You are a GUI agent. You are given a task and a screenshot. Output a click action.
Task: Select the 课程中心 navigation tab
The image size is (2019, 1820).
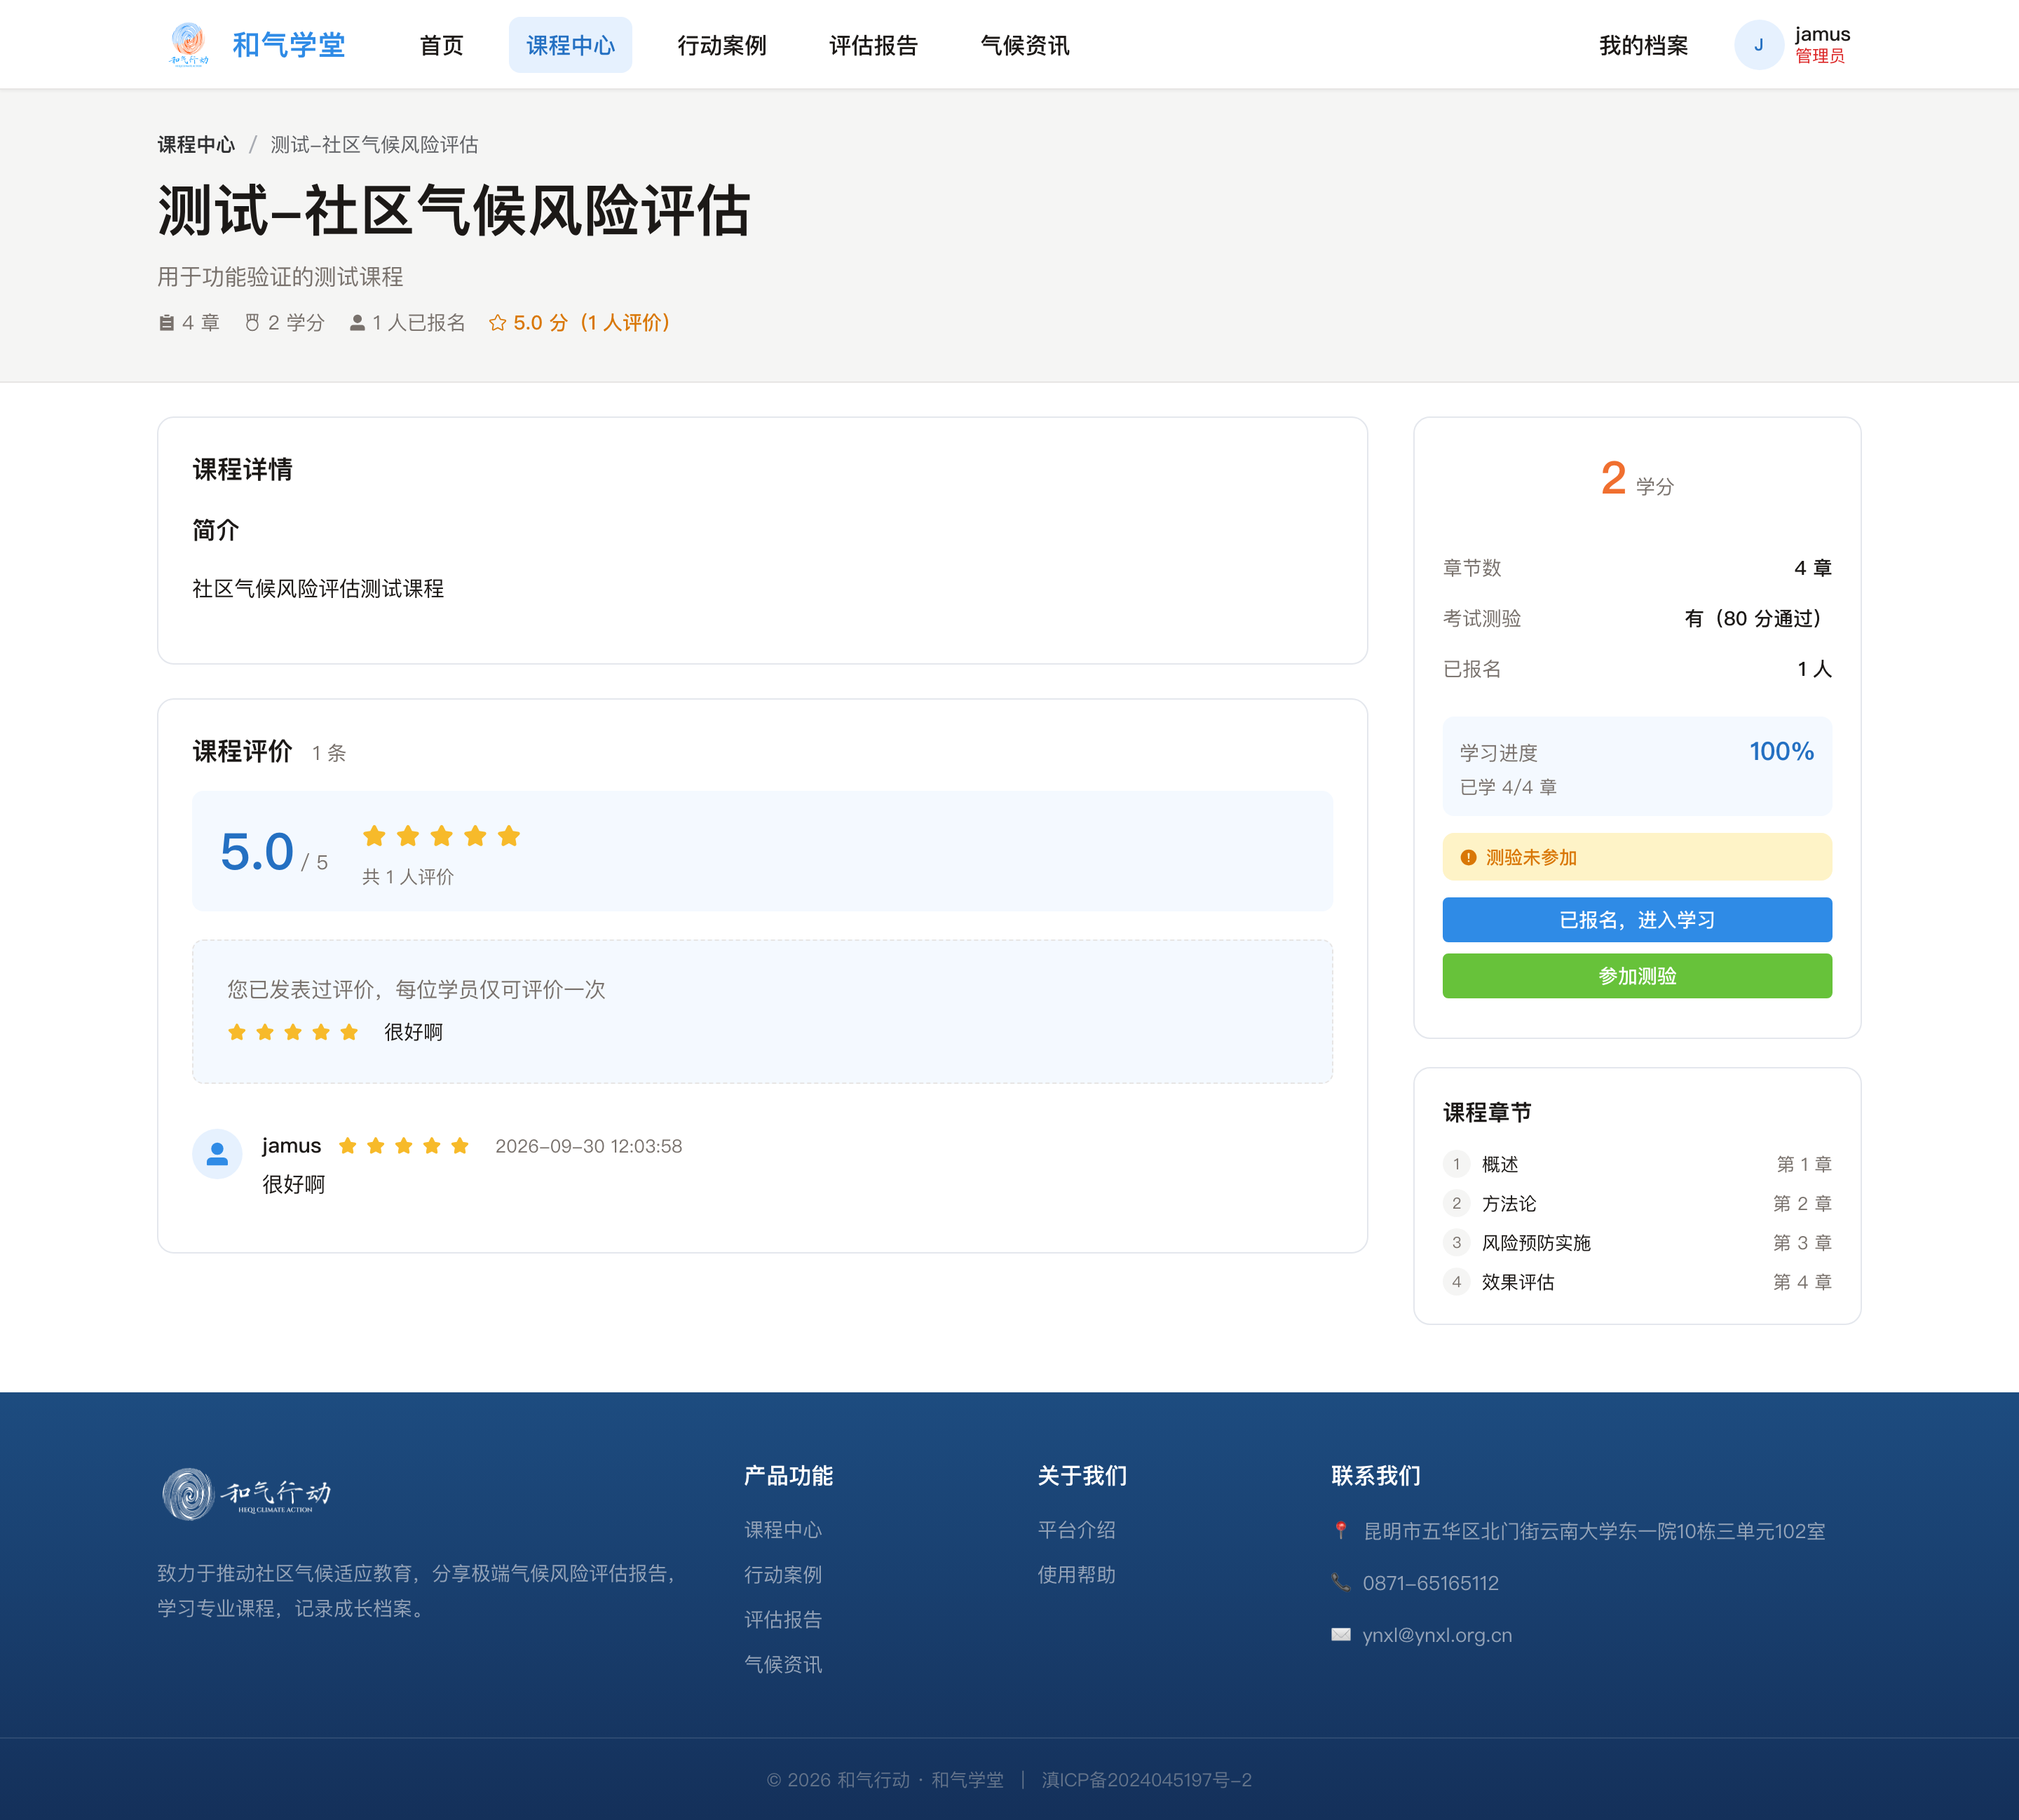[x=570, y=45]
